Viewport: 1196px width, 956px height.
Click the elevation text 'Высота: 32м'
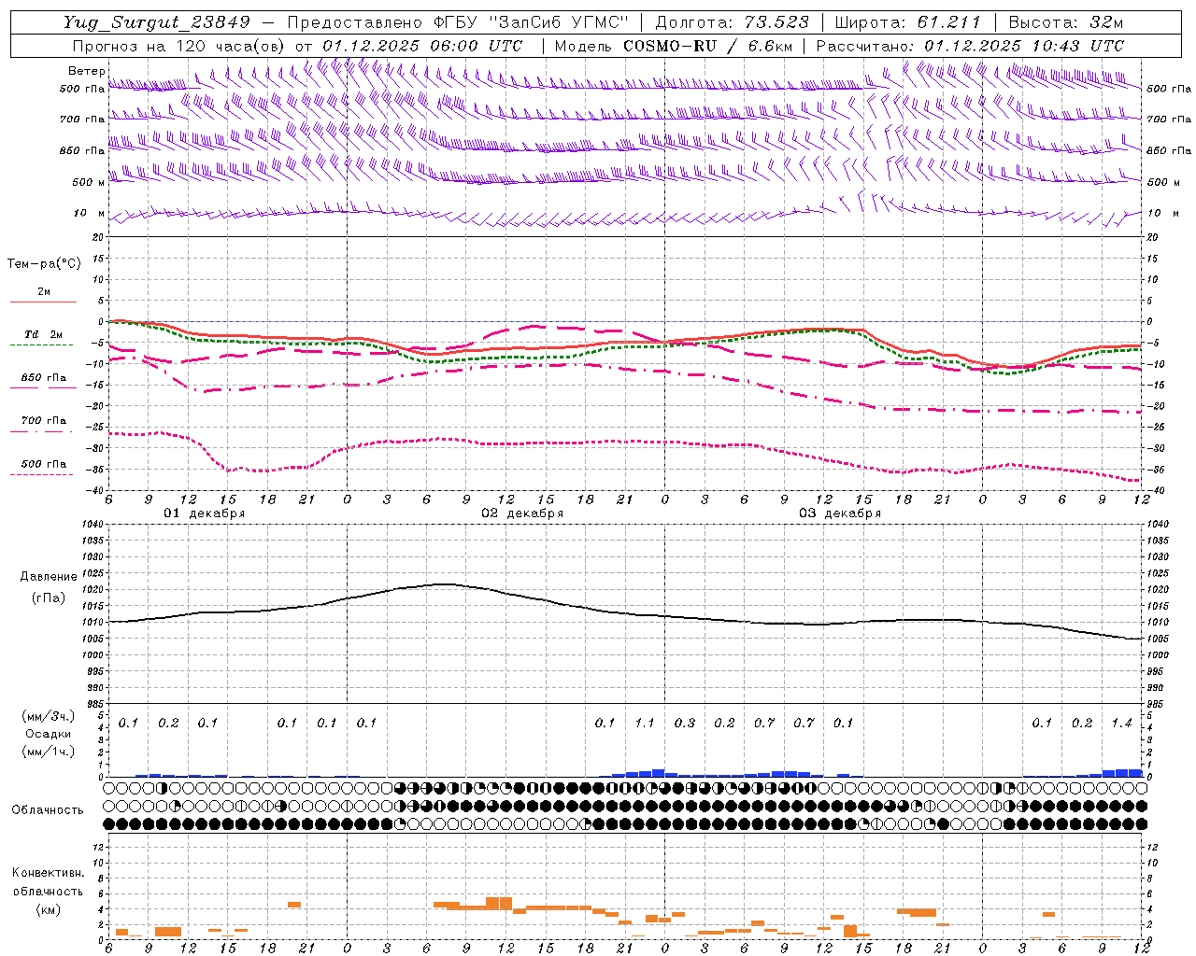point(1065,22)
